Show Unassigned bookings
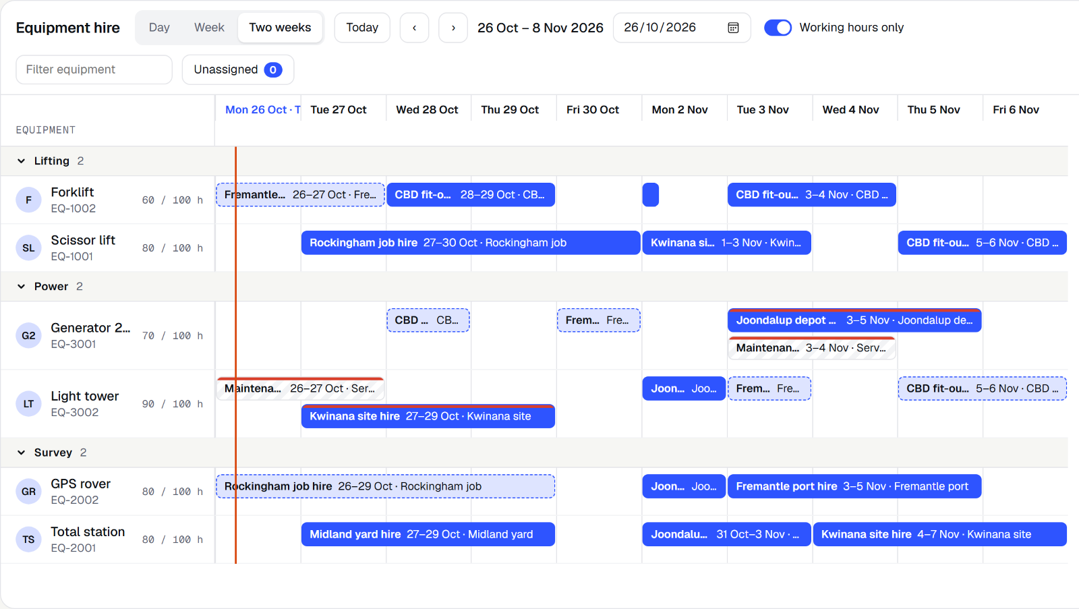The height and width of the screenshot is (609, 1079). [x=238, y=69]
